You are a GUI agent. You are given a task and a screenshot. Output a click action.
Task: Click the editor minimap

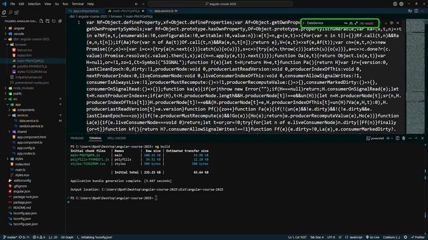tap(415, 76)
